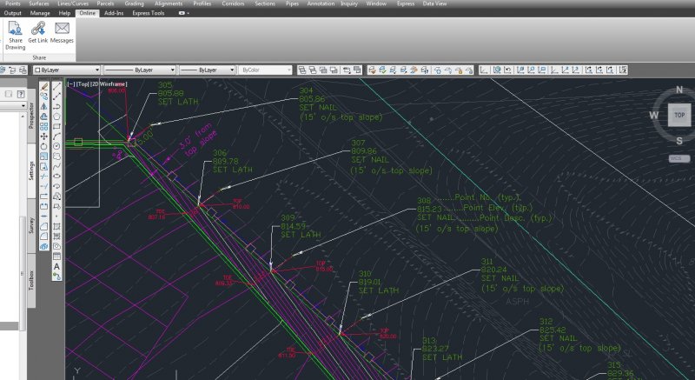695x380 pixels.
Task: Click the ViewCube TOP face
Action: (679, 115)
